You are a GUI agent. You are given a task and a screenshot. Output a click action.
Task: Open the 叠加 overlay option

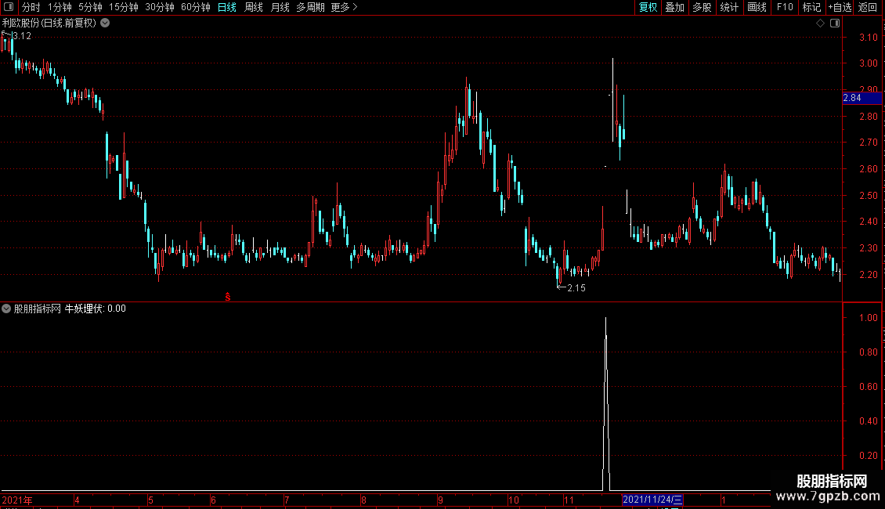(x=674, y=7)
